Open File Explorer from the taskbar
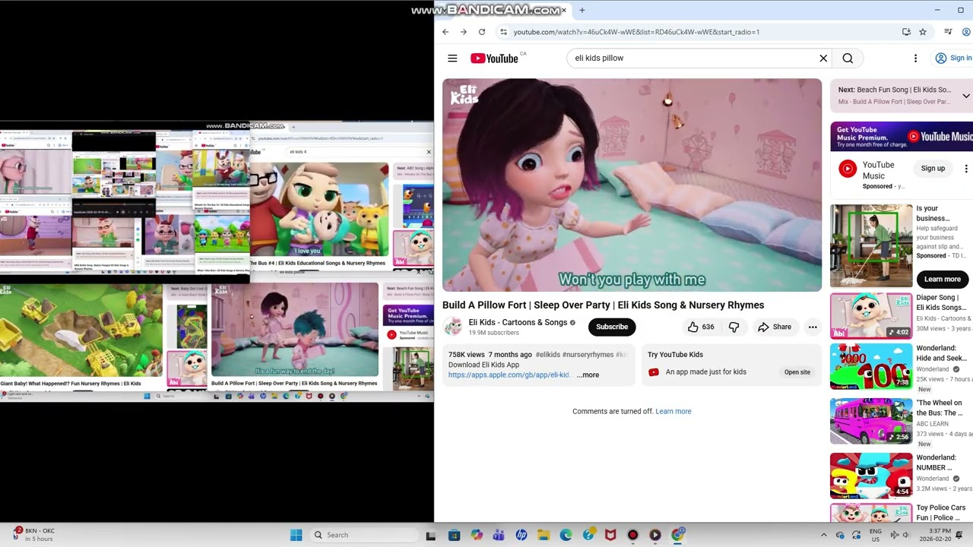Screen dimensions: 973x547 [x=544, y=535]
